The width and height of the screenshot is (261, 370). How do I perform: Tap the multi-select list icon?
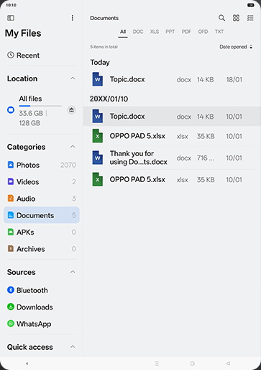[x=250, y=18]
